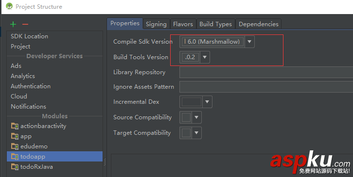Select Analytics under Developer Services
Viewport: 353px width, 177px height.
(x=23, y=76)
